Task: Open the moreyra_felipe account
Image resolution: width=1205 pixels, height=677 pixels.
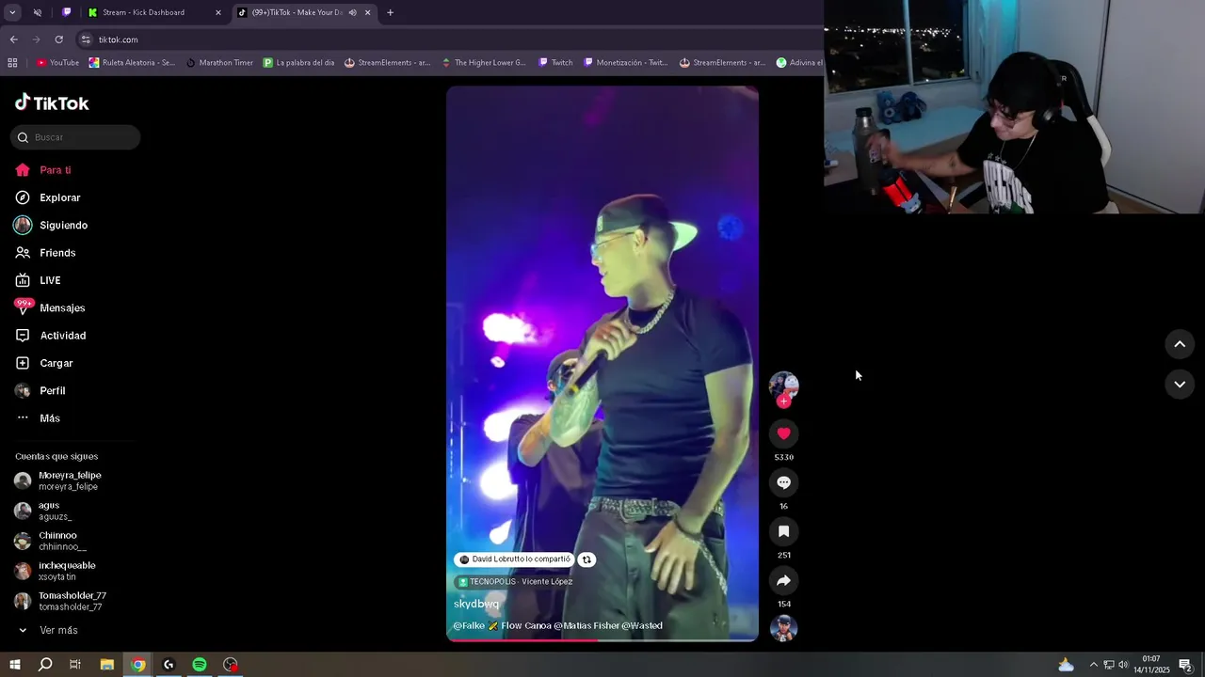Action: pyautogui.click(x=58, y=480)
